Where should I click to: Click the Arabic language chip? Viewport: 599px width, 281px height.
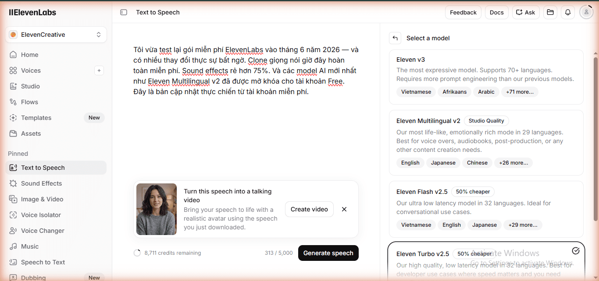[486, 92]
